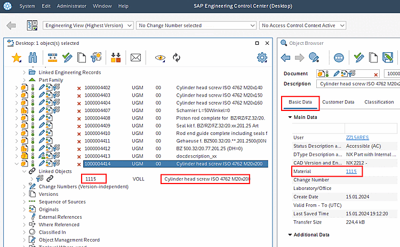Click the orange import-export arrows icon
This screenshot has height=247, width=400.
116,58
